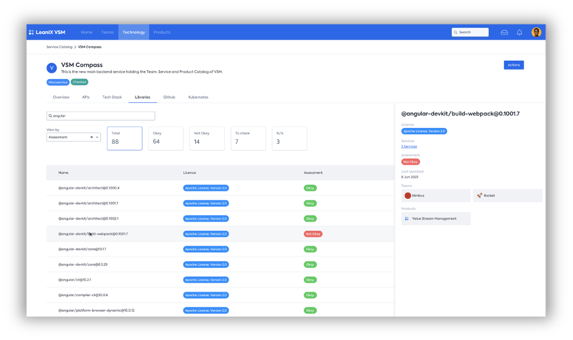
Task: Click Apache License badge in @angular/cli row
Action: pyautogui.click(x=206, y=280)
